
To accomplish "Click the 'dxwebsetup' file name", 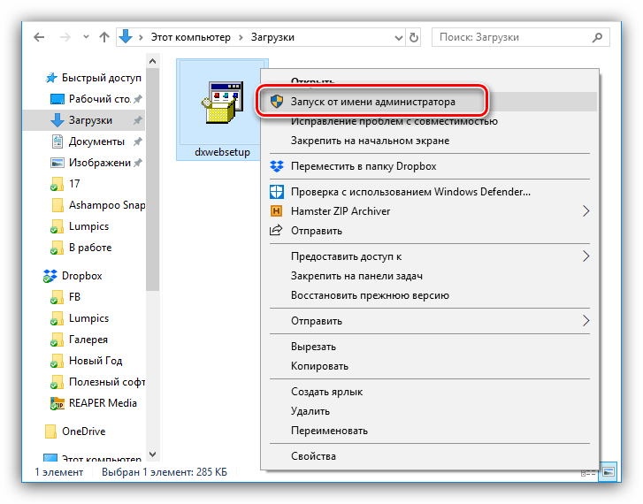I will click(222, 152).
